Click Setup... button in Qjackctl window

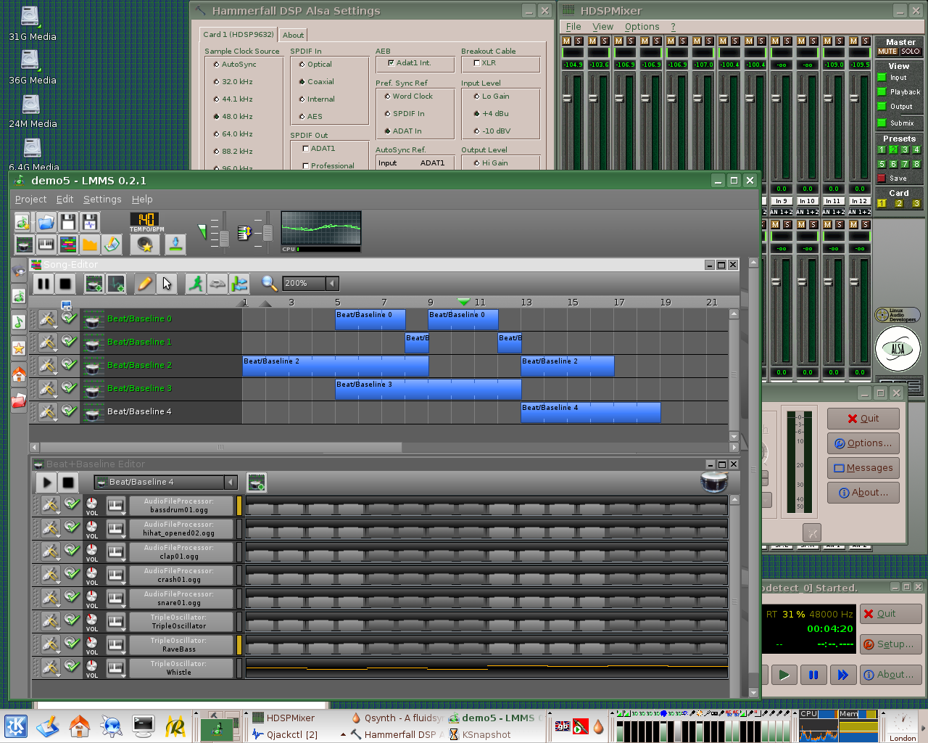(889, 644)
